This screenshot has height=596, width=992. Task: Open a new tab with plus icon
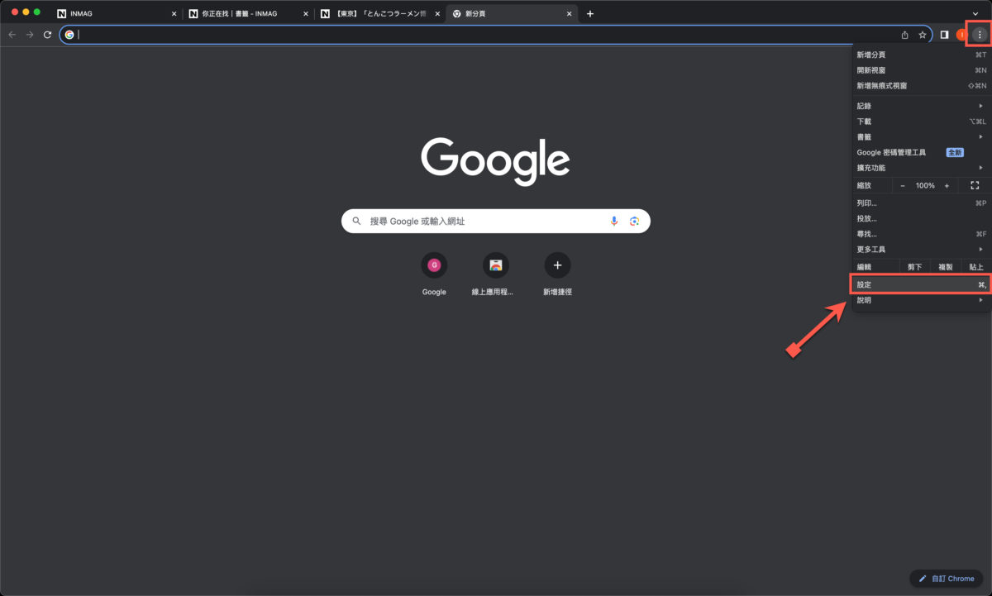pyautogui.click(x=589, y=14)
